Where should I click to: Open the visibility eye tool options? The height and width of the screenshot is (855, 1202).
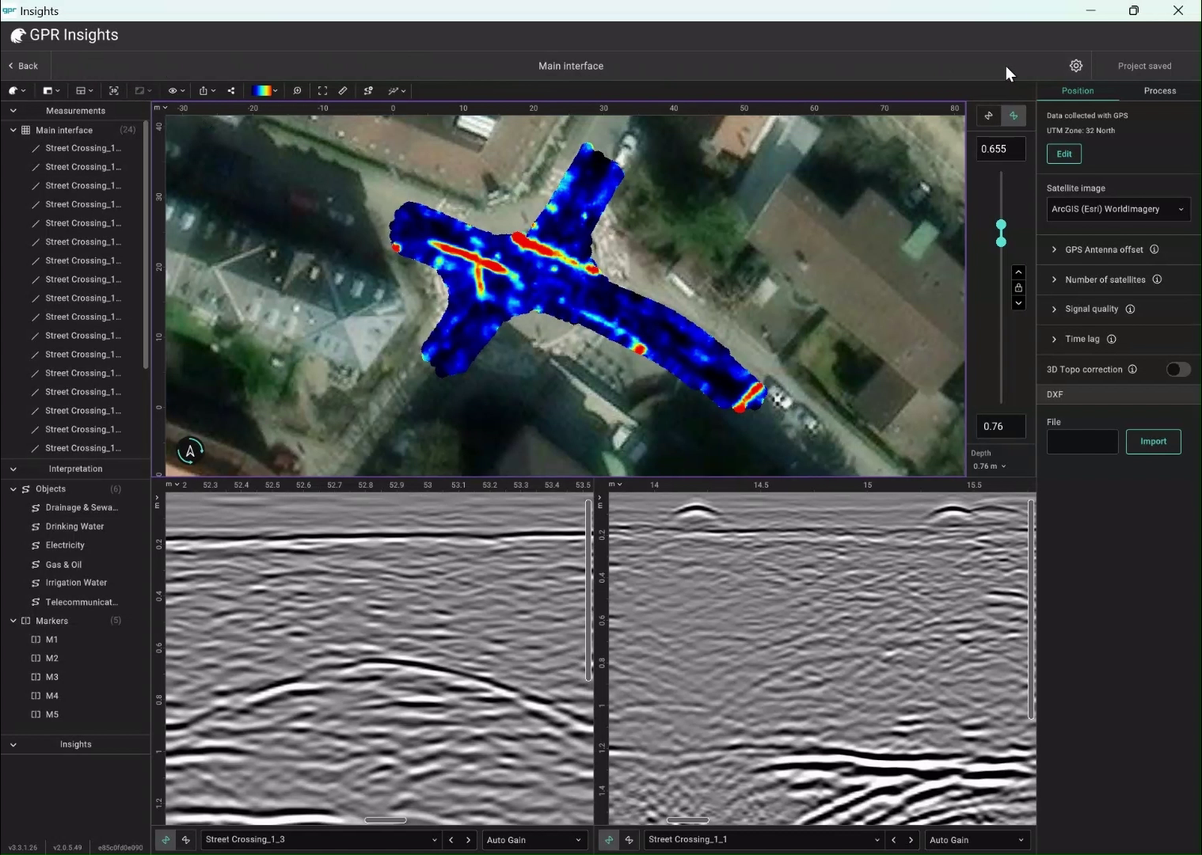[175, 90]
